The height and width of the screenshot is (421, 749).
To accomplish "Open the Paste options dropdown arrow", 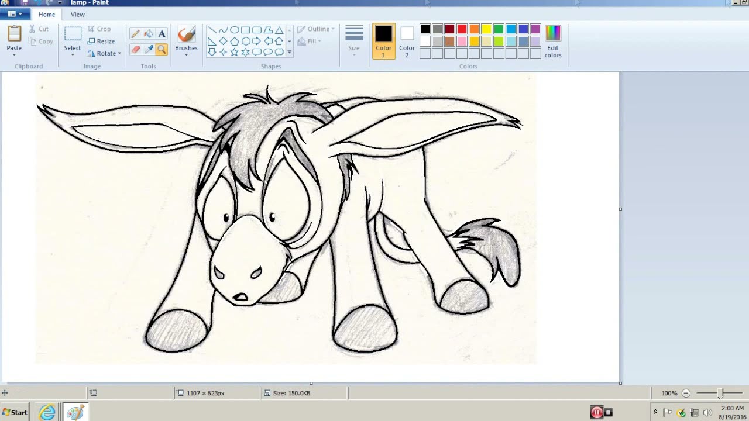I will click(14, 54).
